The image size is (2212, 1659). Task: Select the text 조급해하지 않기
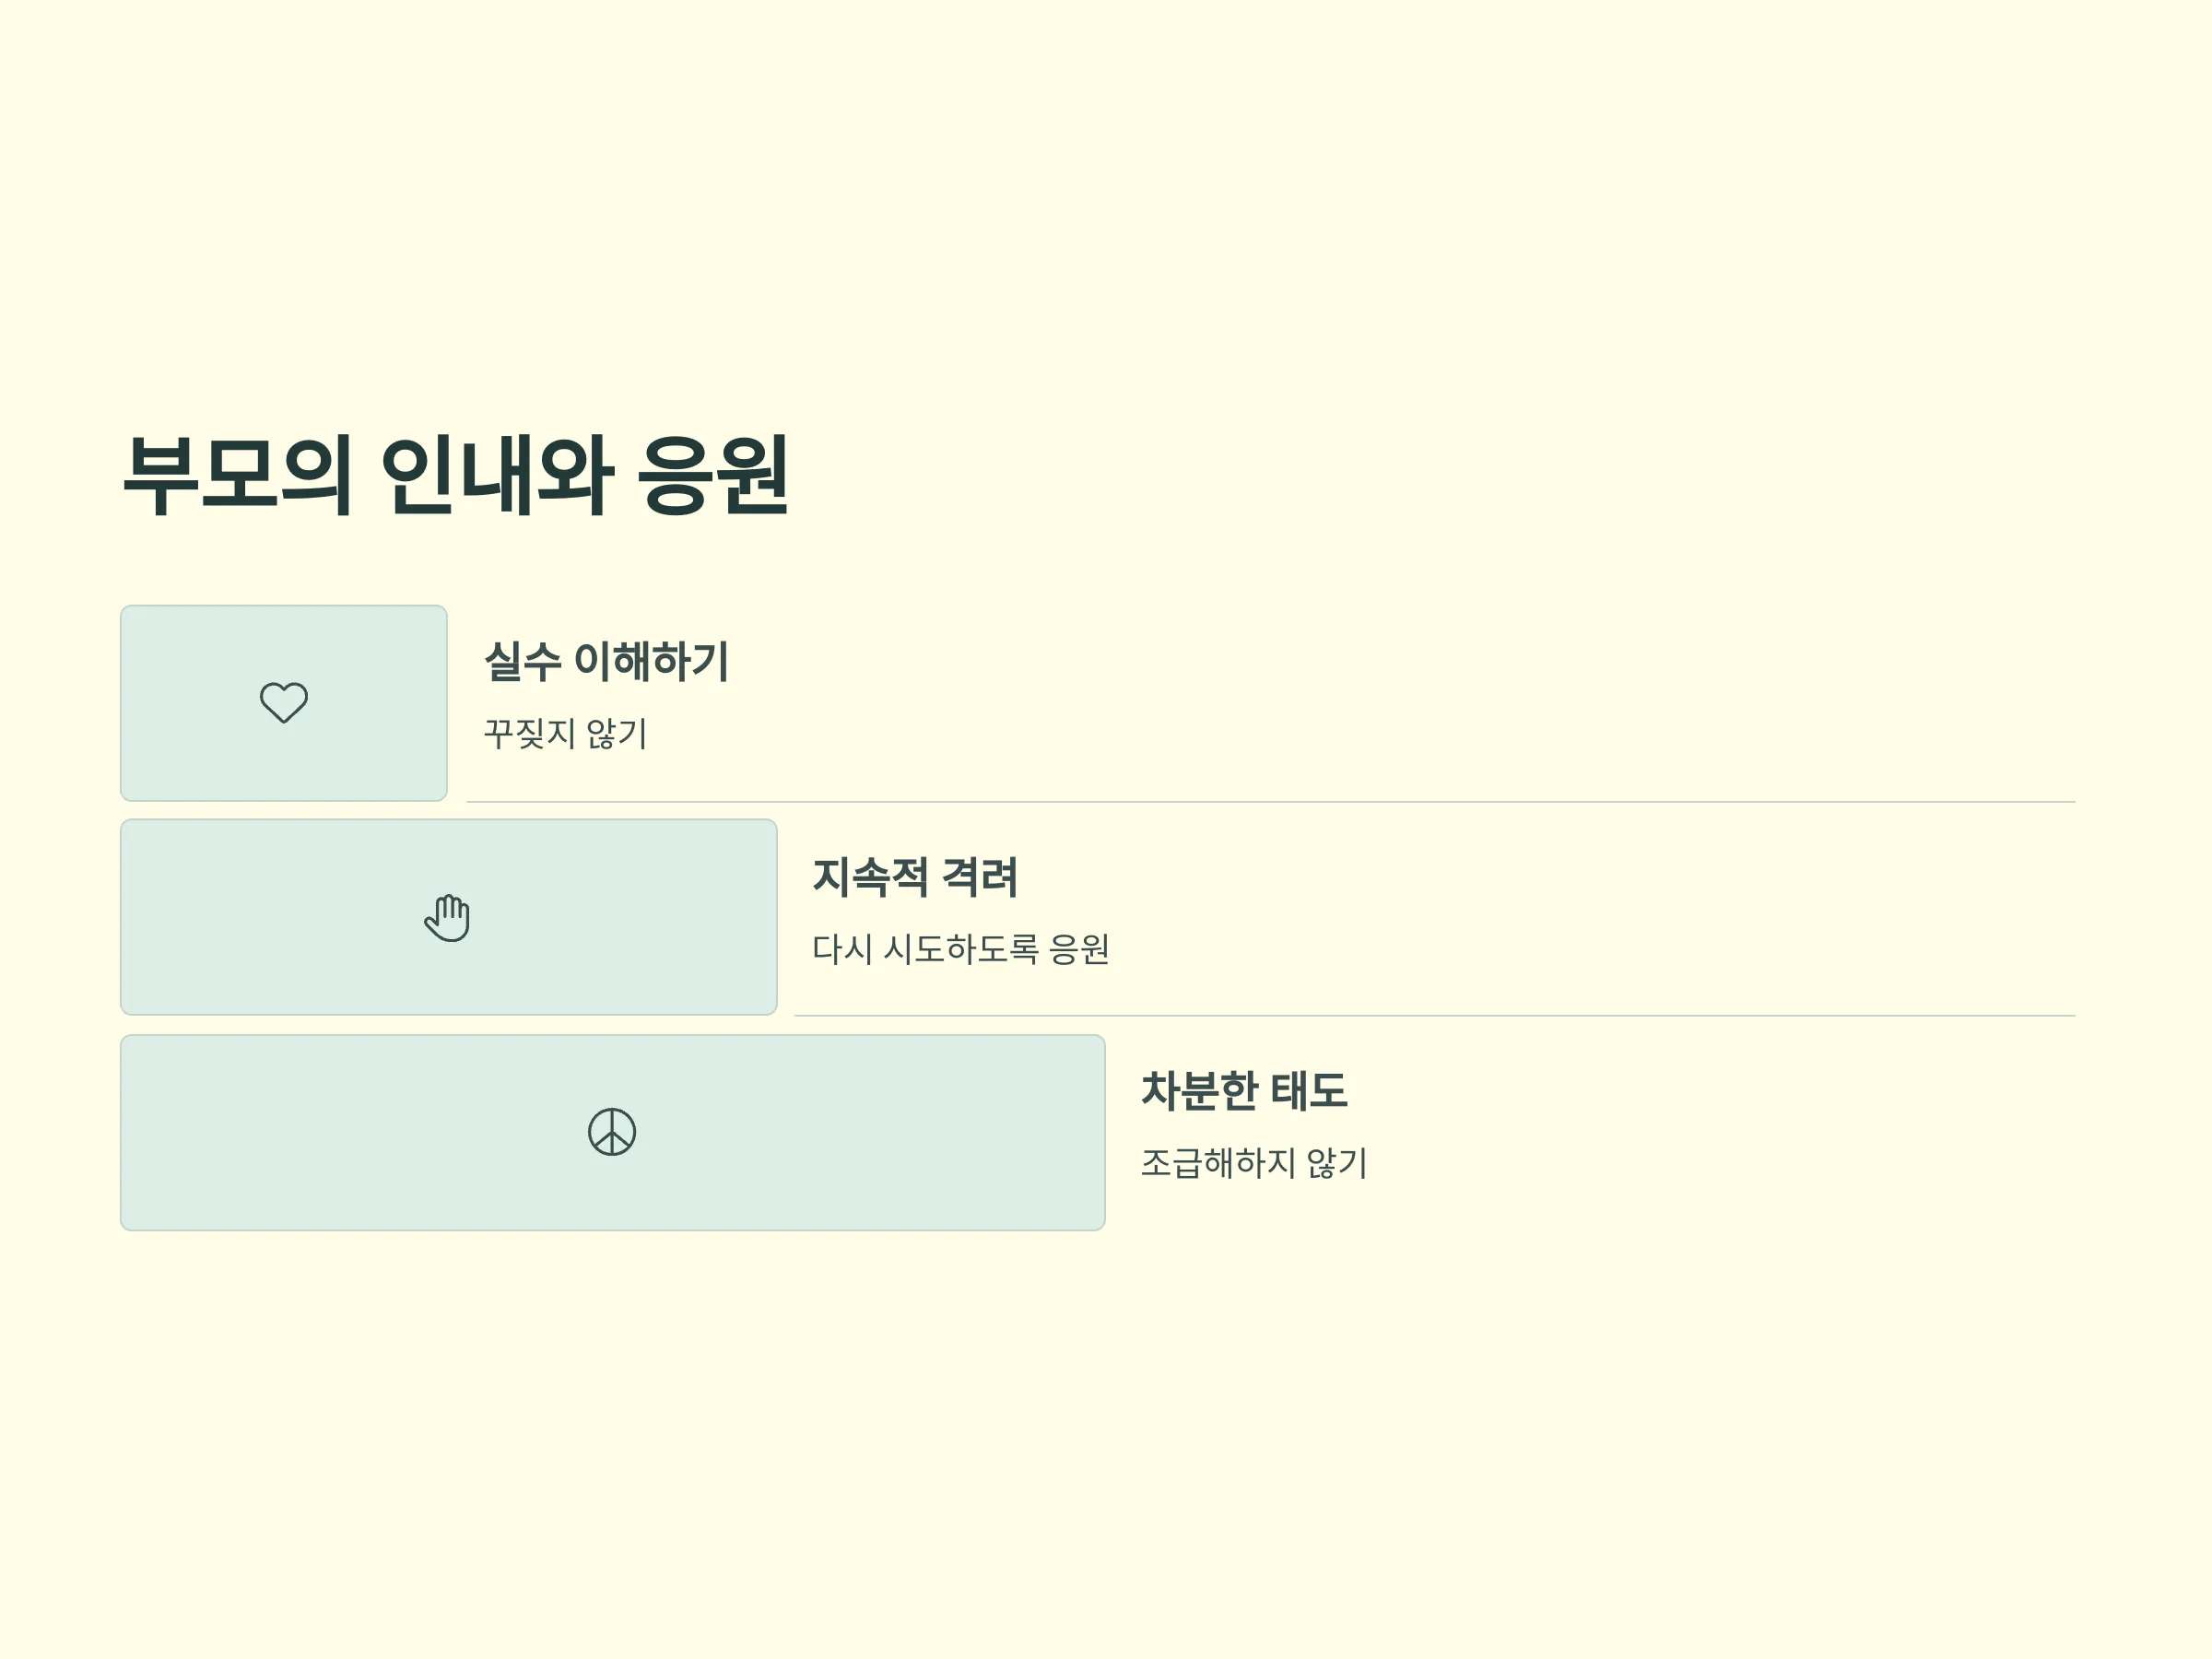pos(1253,1163)
